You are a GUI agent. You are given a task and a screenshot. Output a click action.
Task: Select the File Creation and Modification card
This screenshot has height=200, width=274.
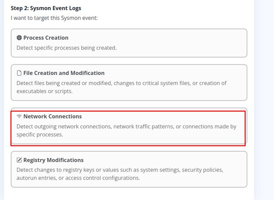coord(129,82)
